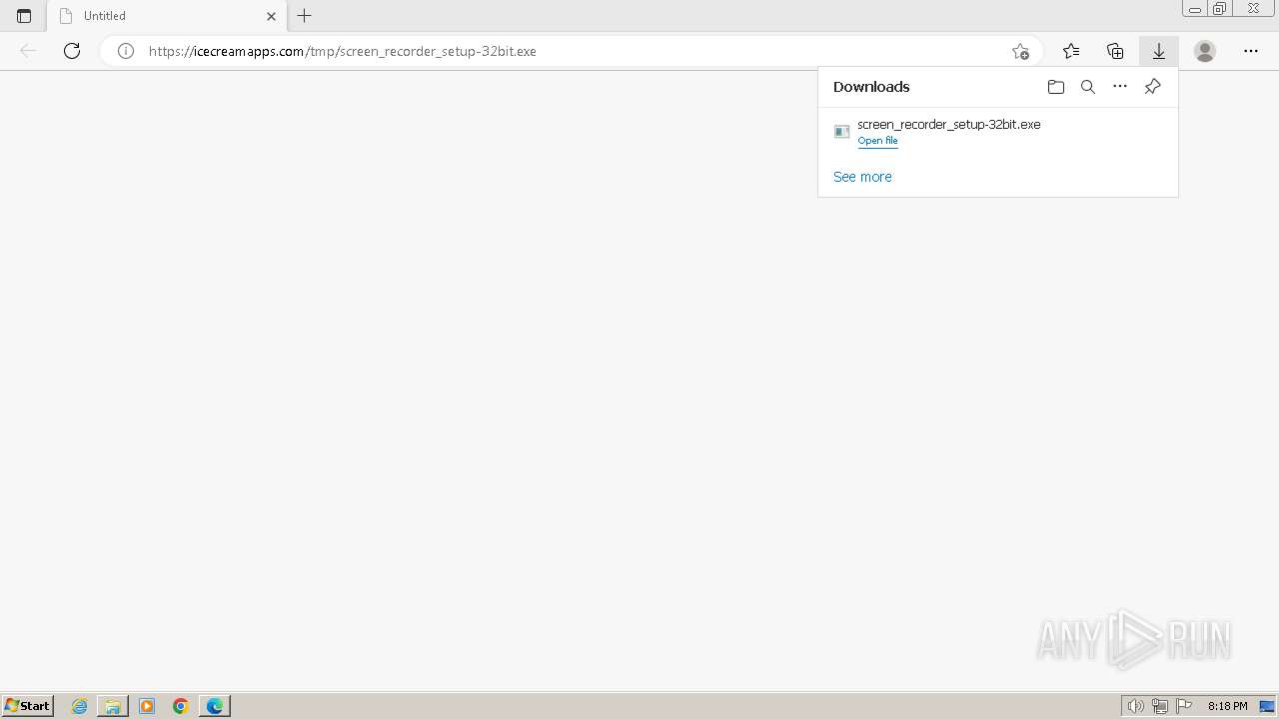Open the downloads folder icon
The width and height of the screenshot is (1279, 719).
(1056, 87)
